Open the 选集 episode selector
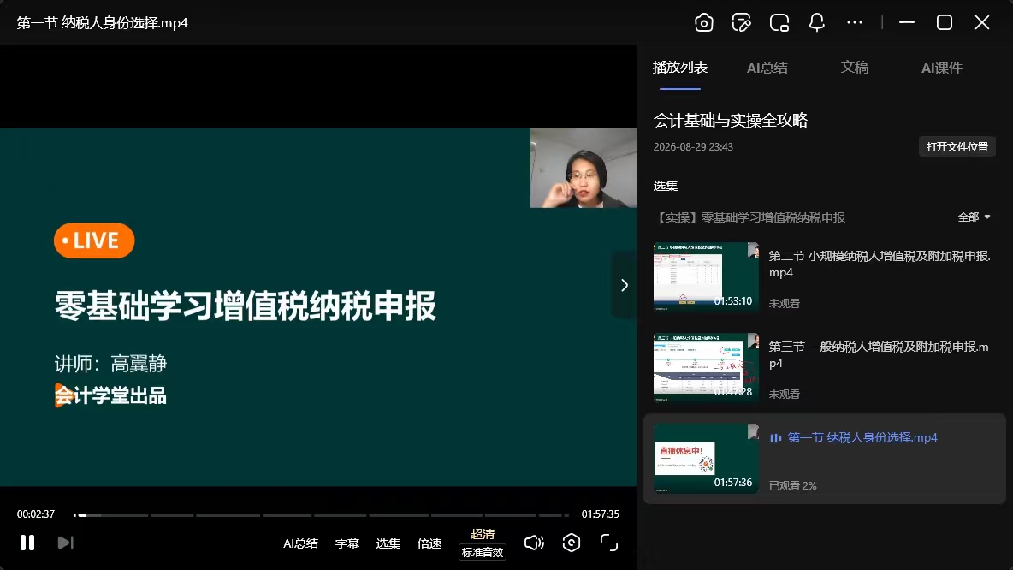Image resolution: width=1013 pixels, height=570 pixels. [x=388, y=543]
